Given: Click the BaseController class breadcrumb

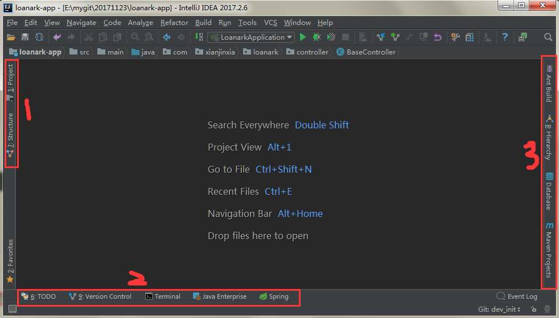Looking at the screenshot, I should coord(366,52).
